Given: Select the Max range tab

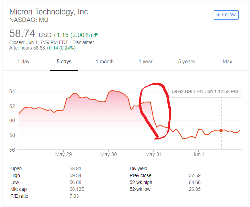Looking at the screenshot, I should [227, 62].
